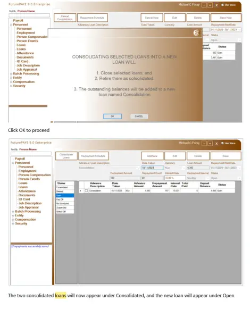This screenshot has width=250, height=334.
Task: Select Loans in the loans list screenshot tree
Action: pyautogui.click(x=23, y=187)
